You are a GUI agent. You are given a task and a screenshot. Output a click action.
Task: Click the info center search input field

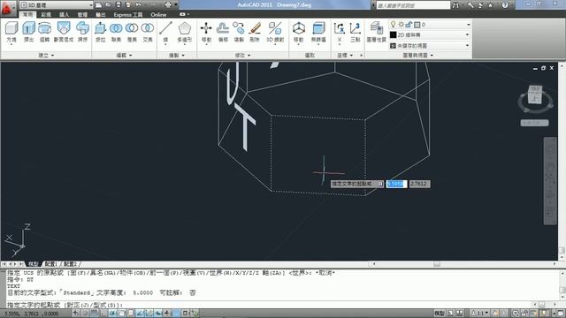413,5
